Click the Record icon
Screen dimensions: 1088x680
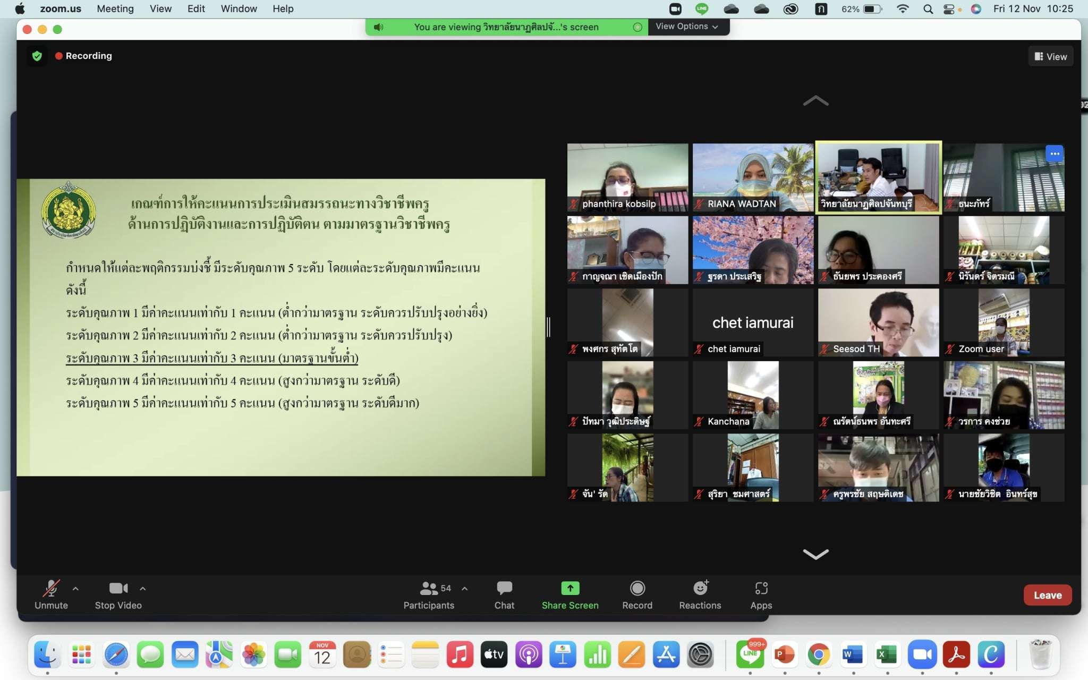(637, 588)
